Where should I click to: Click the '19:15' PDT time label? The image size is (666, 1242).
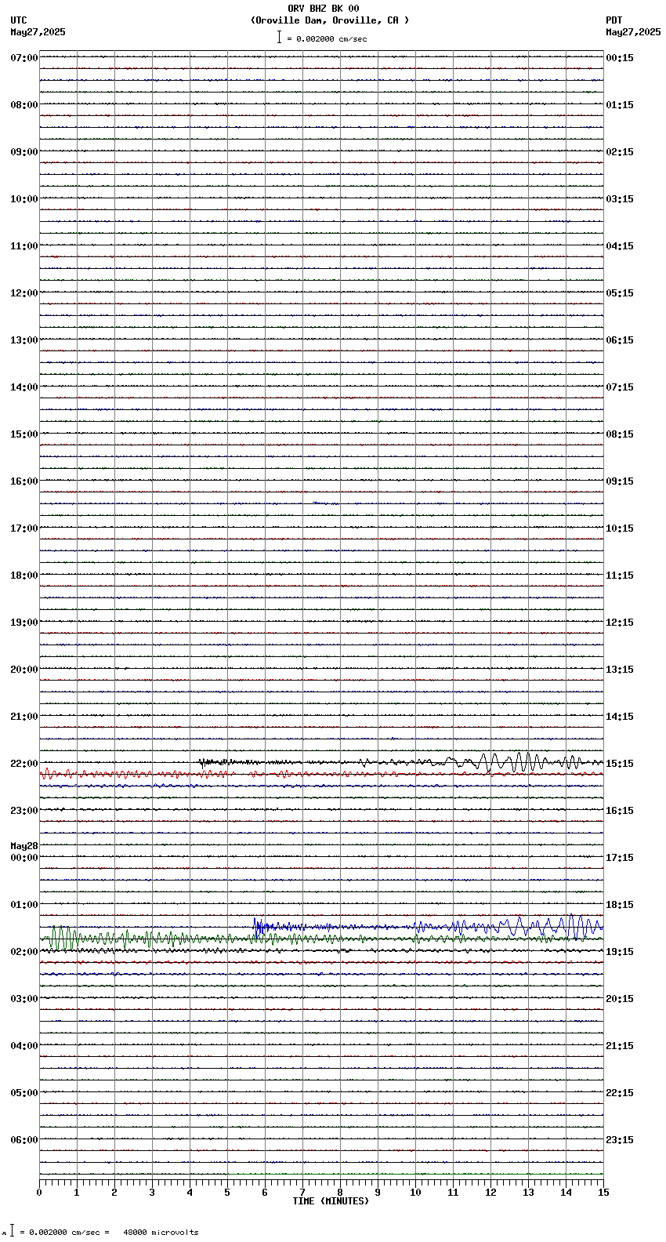click(620, 952)
